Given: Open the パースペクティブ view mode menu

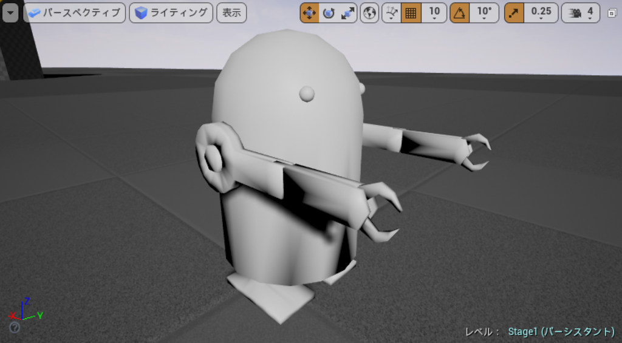Looking at the screenshot, I should pos(75,13).
